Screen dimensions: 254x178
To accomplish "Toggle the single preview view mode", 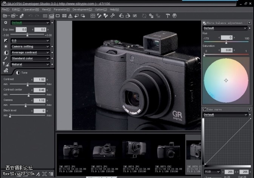I will [58, 16].
